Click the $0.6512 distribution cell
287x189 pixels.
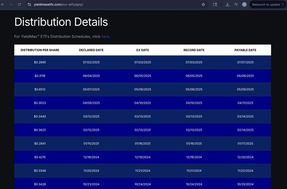coord(40,89)
